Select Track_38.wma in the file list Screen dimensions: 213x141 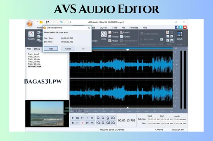click(x=34, y=64)
